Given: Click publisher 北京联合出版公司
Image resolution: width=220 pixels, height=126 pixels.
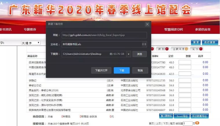Looking at the screenshot, I should coord(131,90).
